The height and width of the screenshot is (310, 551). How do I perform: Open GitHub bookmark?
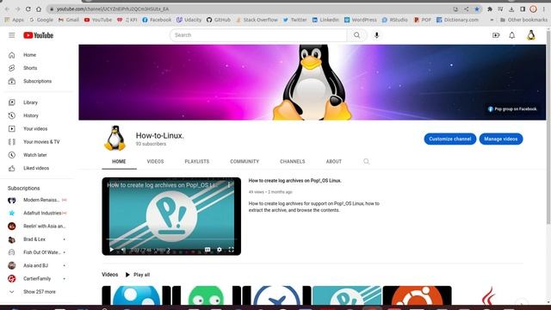[219, 20]
